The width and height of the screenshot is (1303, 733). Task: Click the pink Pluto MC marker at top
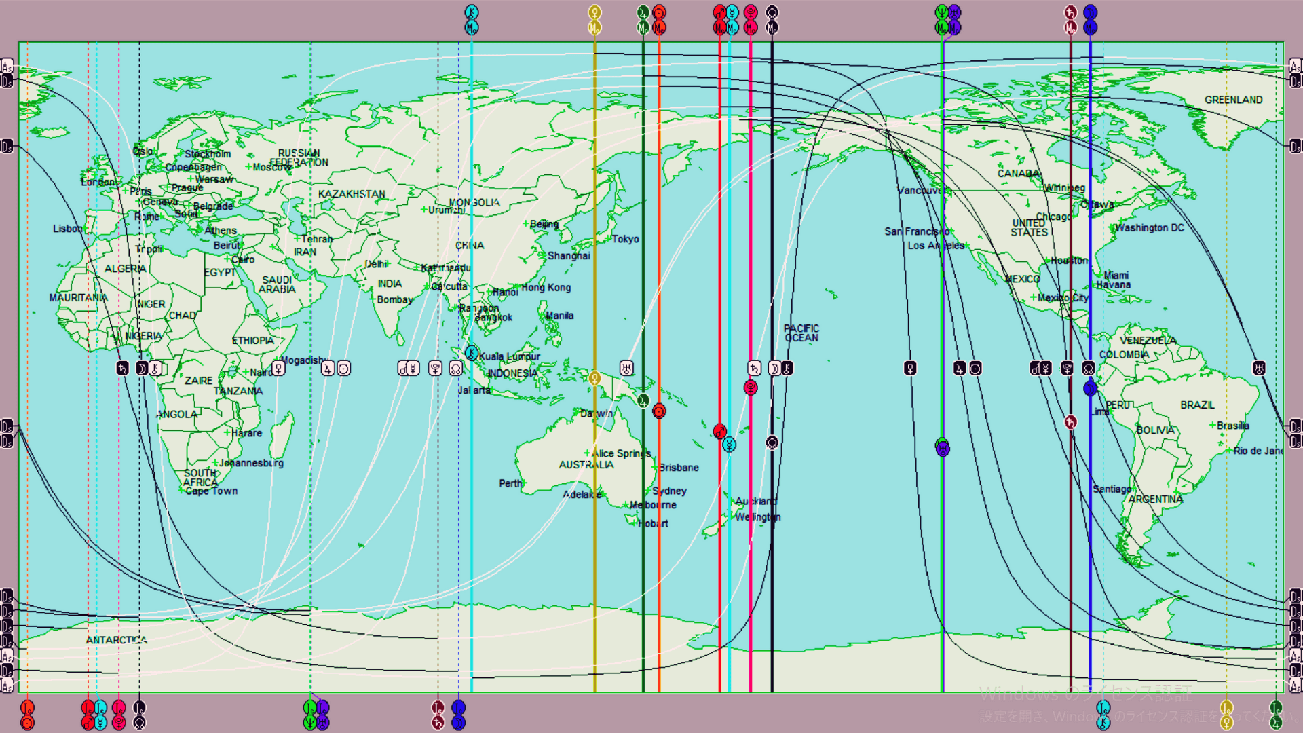pyautogui.click(x=751, y=20)
